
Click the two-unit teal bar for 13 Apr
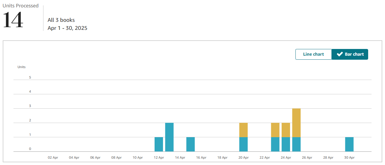click(169, 137)
